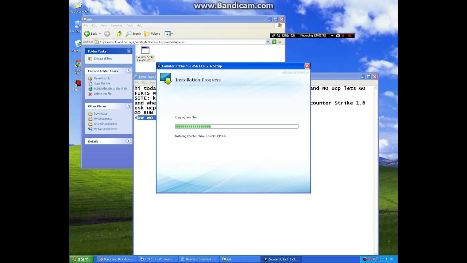Viewport: 467px width, 263px height.
Task: Switch to 189.6.141.76 Remote taskbar item
Action: 159,259
